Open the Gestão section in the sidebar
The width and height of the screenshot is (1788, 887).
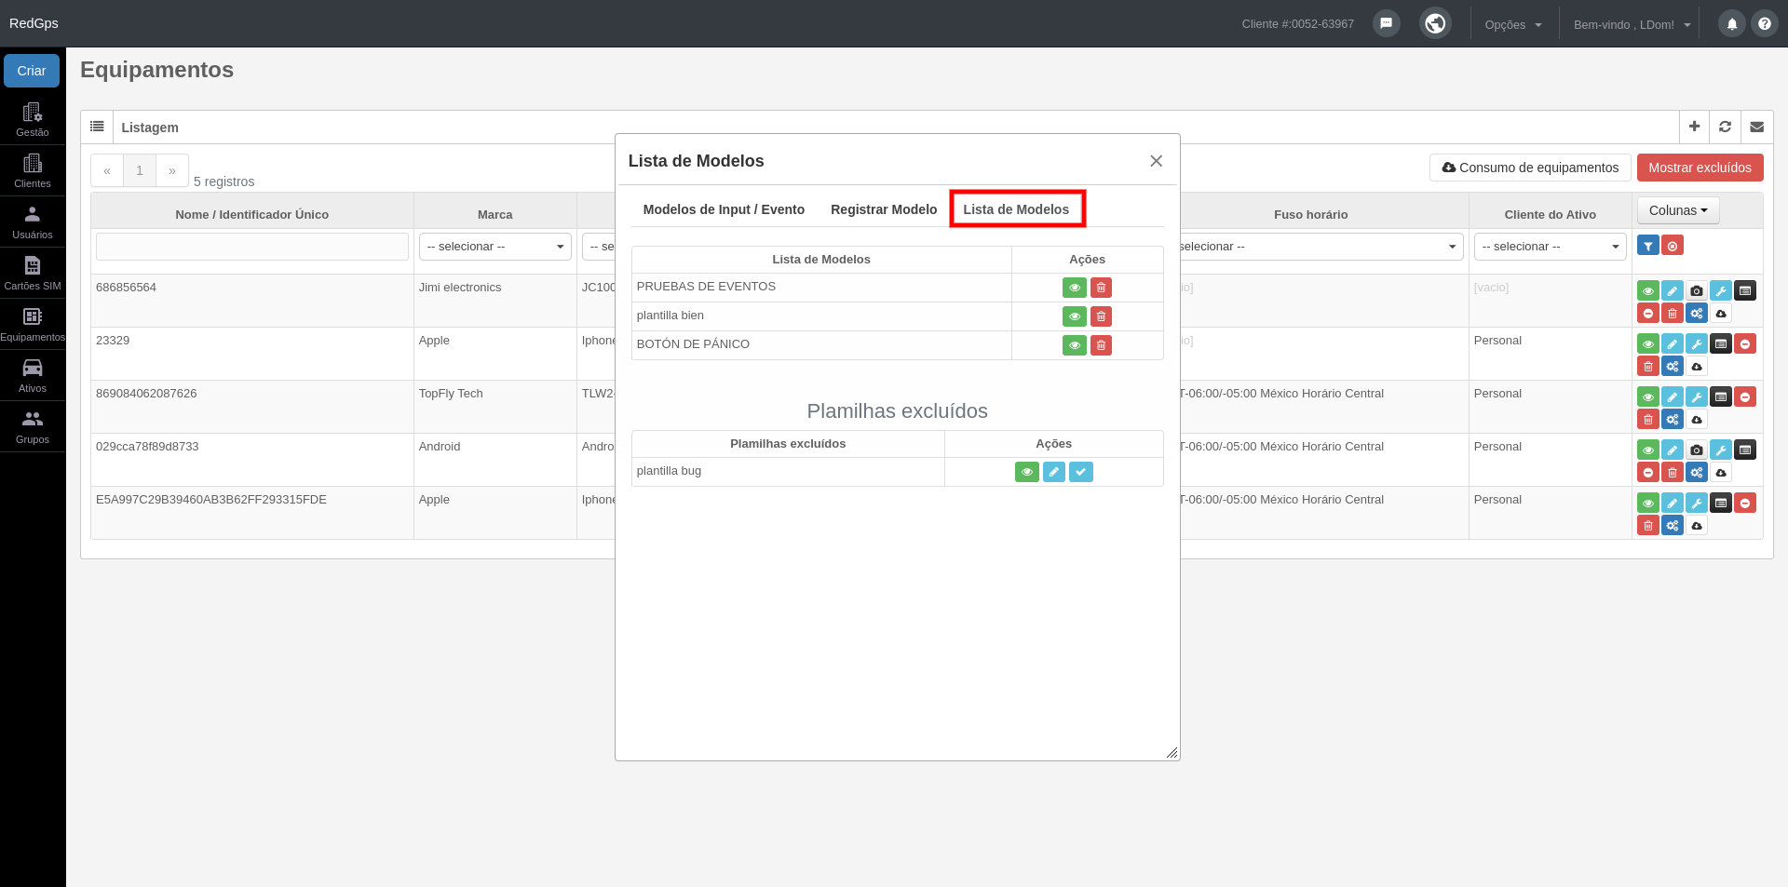(x=33, y=119)
